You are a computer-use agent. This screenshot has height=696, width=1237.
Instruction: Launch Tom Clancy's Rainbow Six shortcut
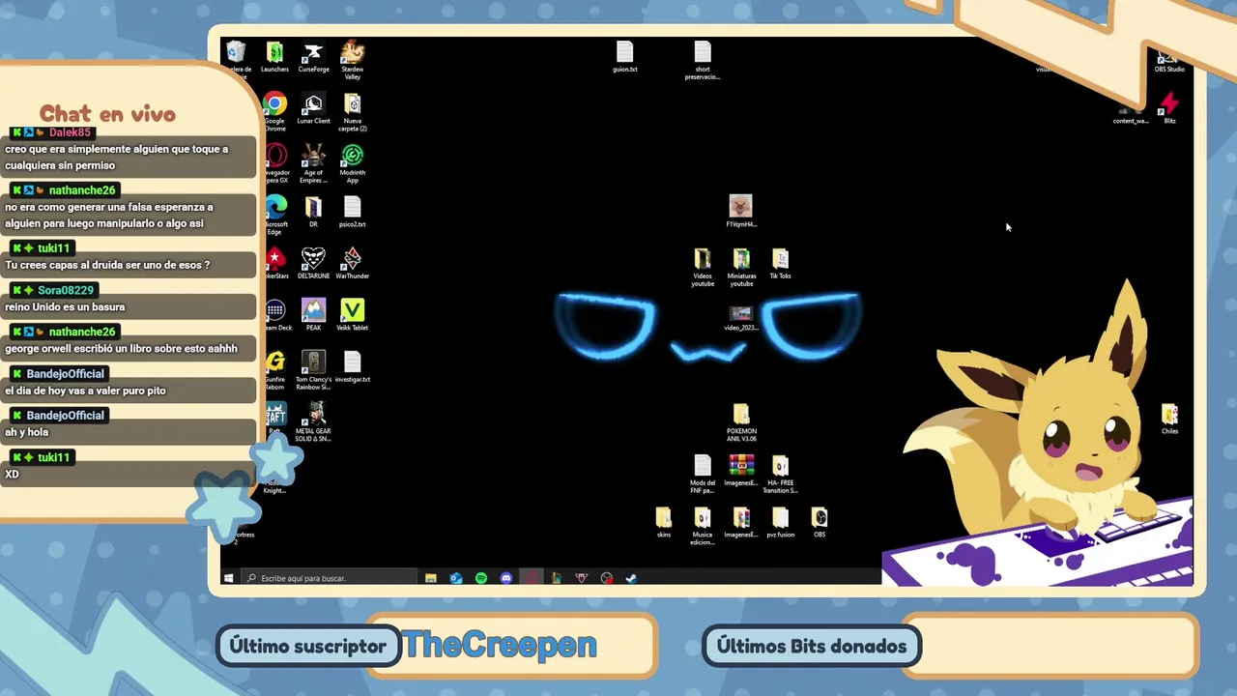(x=313, y=369)
